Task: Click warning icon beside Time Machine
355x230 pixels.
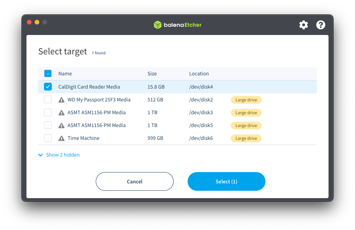Action: pos(62,138)
